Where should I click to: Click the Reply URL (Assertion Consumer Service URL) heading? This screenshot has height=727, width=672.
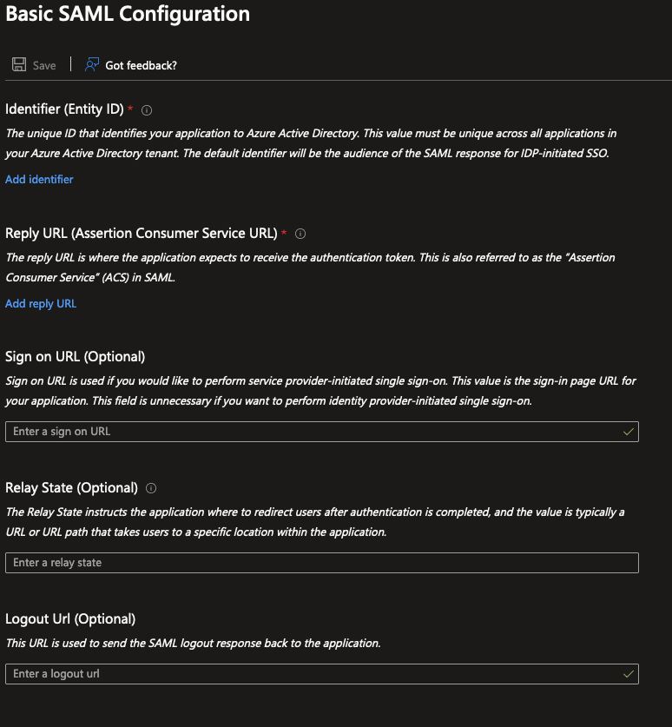pos(141,233)
